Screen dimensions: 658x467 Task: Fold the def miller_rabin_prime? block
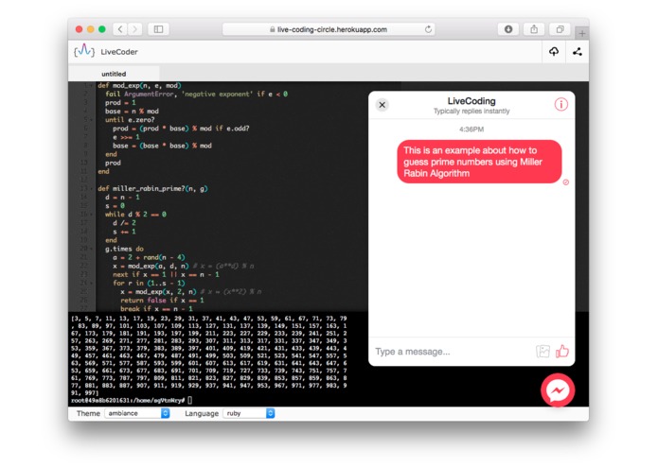(92, 188)
